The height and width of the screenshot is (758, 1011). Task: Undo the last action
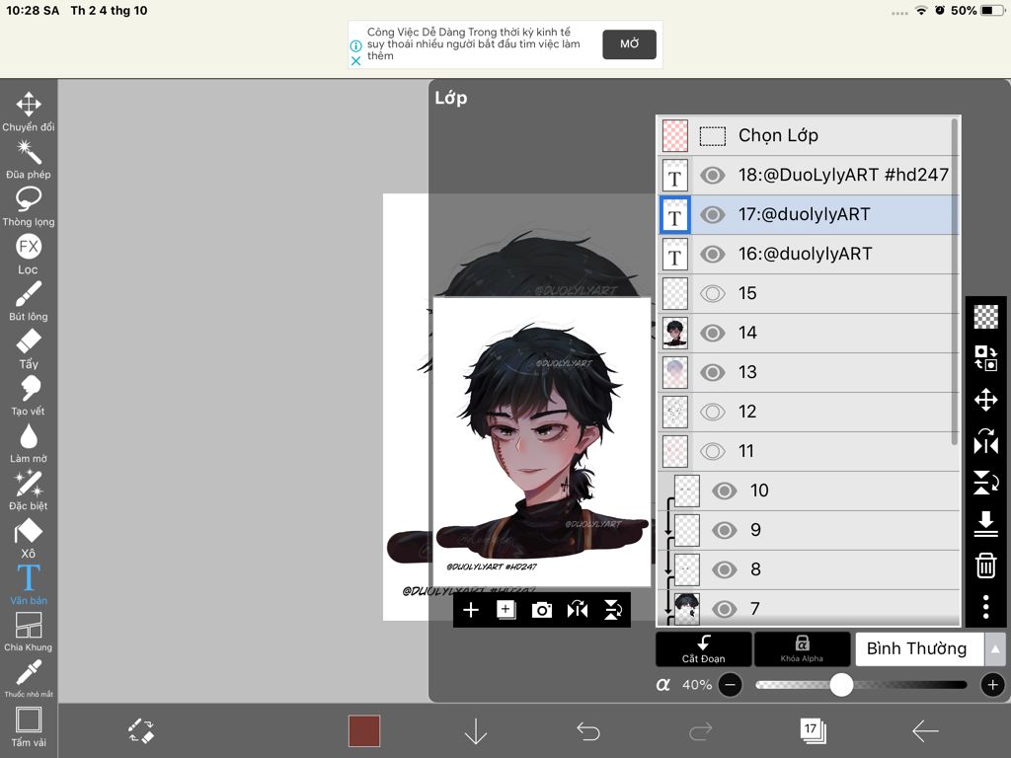pyautogui.click(x=588, y=731)
